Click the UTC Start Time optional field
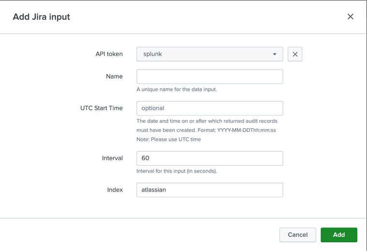This screenshot has width=367, height=251. click(x=210, y=108)
